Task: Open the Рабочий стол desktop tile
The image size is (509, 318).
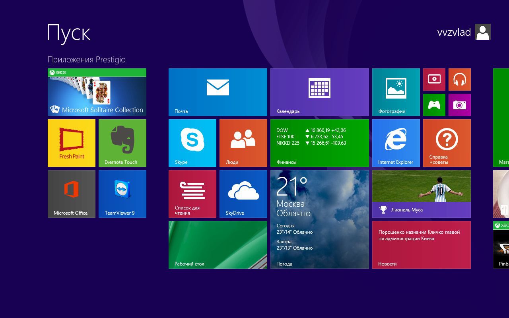Action: [x=218, y=245]
